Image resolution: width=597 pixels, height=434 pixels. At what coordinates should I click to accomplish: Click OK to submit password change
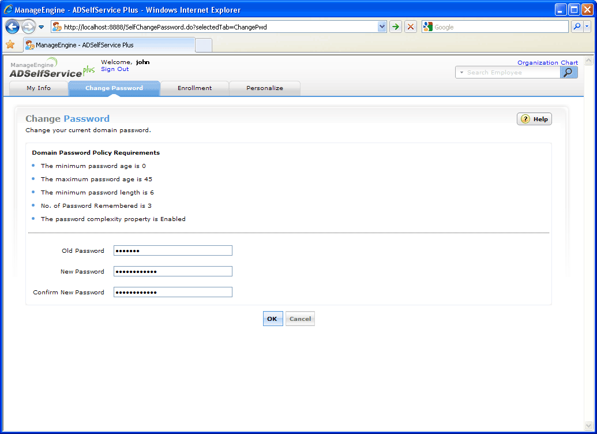pos(273,319)
